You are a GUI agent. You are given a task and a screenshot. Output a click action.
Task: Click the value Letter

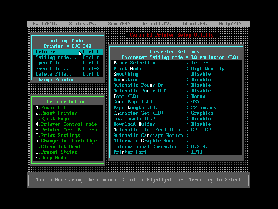pyautogui.click(x=199, y=63)
